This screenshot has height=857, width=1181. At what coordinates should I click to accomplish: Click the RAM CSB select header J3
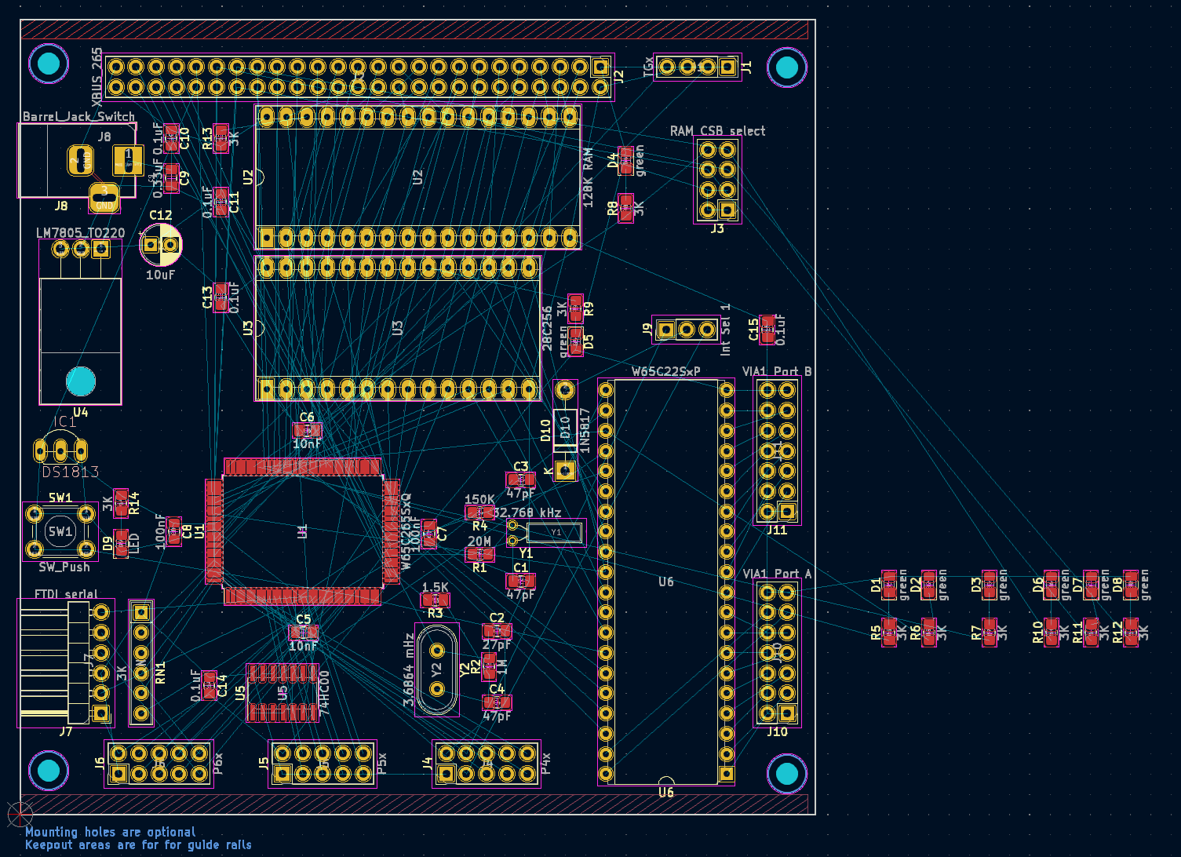coord(717,180)
